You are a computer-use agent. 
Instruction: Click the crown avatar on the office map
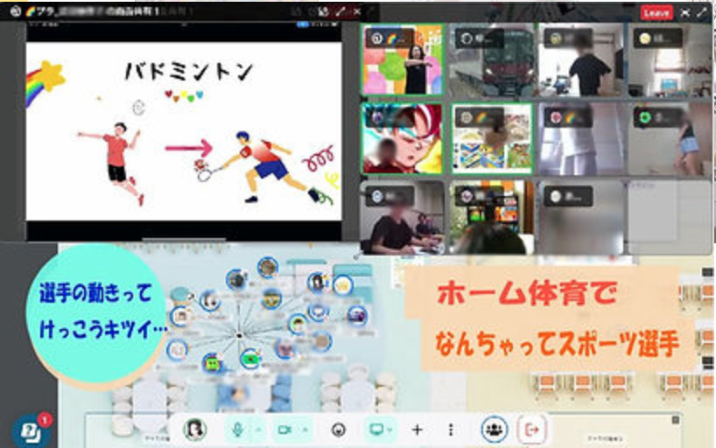(x=342, y=286)
